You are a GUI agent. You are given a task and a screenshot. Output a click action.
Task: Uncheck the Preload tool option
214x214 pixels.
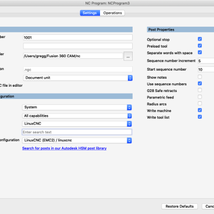tap(200, 45)
